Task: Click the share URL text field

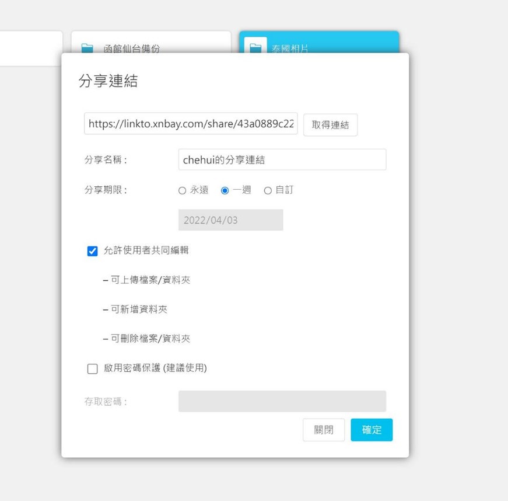Action: pyautogui.click(x=191, y=124)
